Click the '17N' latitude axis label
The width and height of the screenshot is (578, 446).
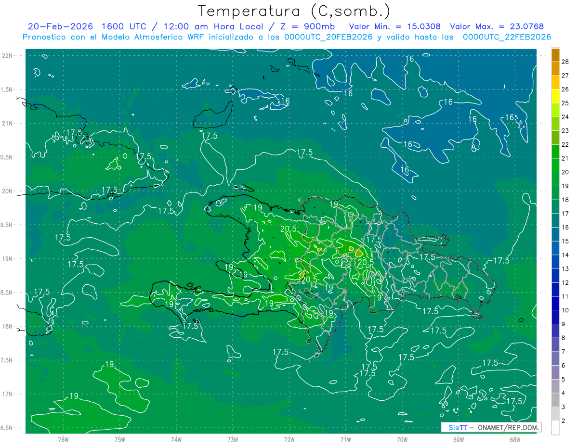[8, 394]
